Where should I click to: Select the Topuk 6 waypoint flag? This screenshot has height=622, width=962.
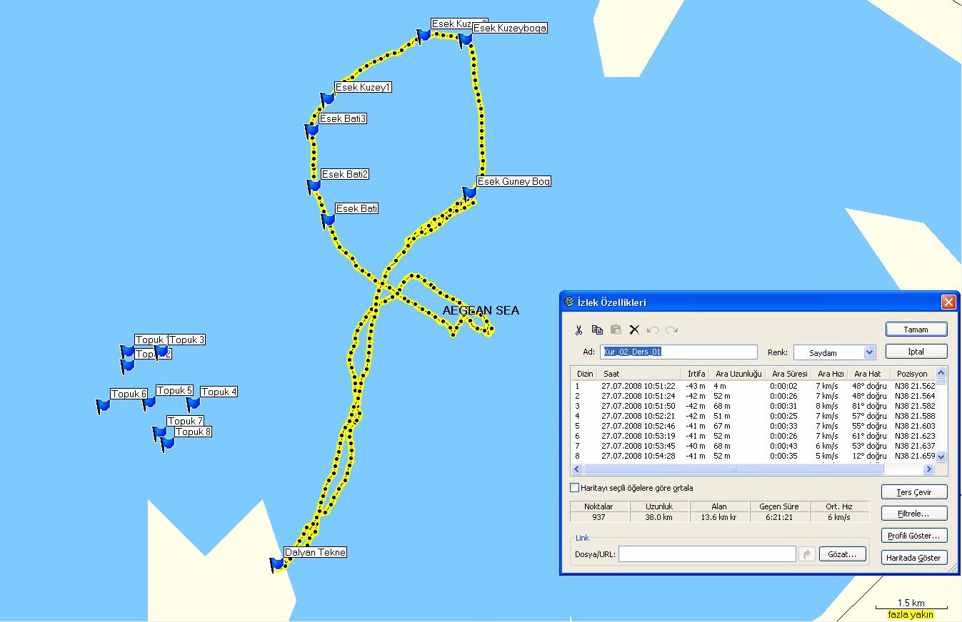point(103,406)
